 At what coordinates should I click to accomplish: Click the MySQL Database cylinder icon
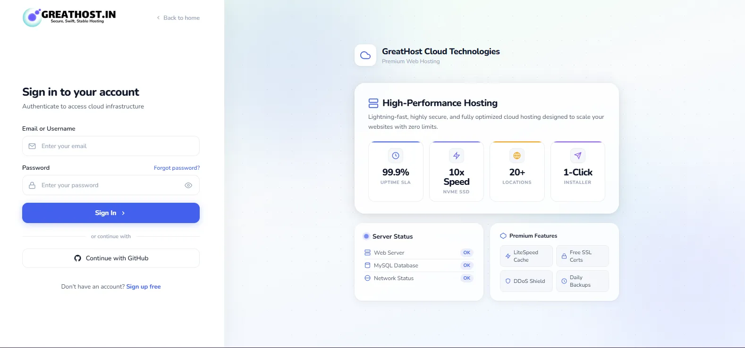pyautogui.click(x=367, y=265)
